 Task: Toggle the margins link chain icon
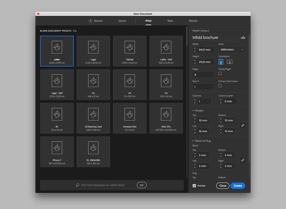coord(243,126)
